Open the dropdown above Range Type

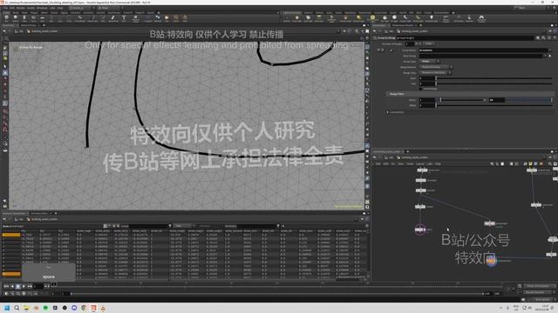pyautogui.click(x=436, y=67)
